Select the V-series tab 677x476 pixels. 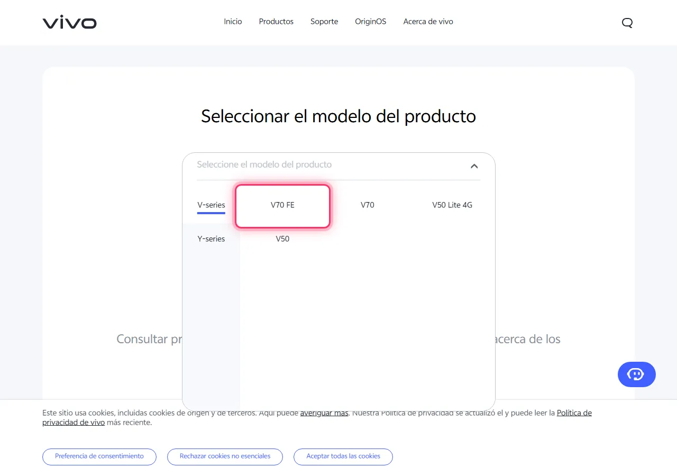[211, 205]
